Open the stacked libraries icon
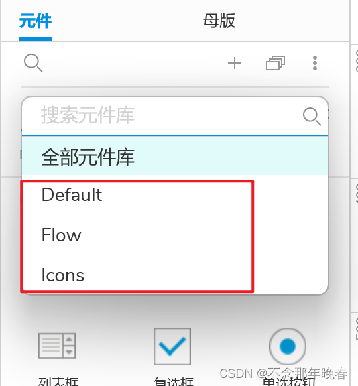Viewport: 358px width, 386px height. 276,63
